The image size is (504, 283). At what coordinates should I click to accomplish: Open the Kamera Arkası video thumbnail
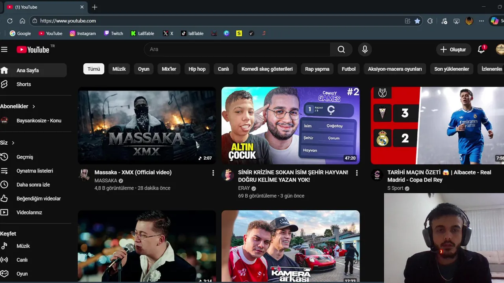pos(291,246)
